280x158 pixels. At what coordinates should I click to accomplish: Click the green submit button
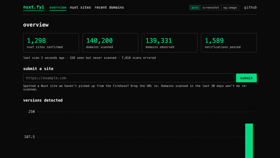pos(246,78)
